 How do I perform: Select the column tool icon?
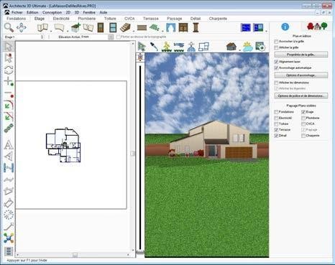pyautogui.click(x=196, y=27)
